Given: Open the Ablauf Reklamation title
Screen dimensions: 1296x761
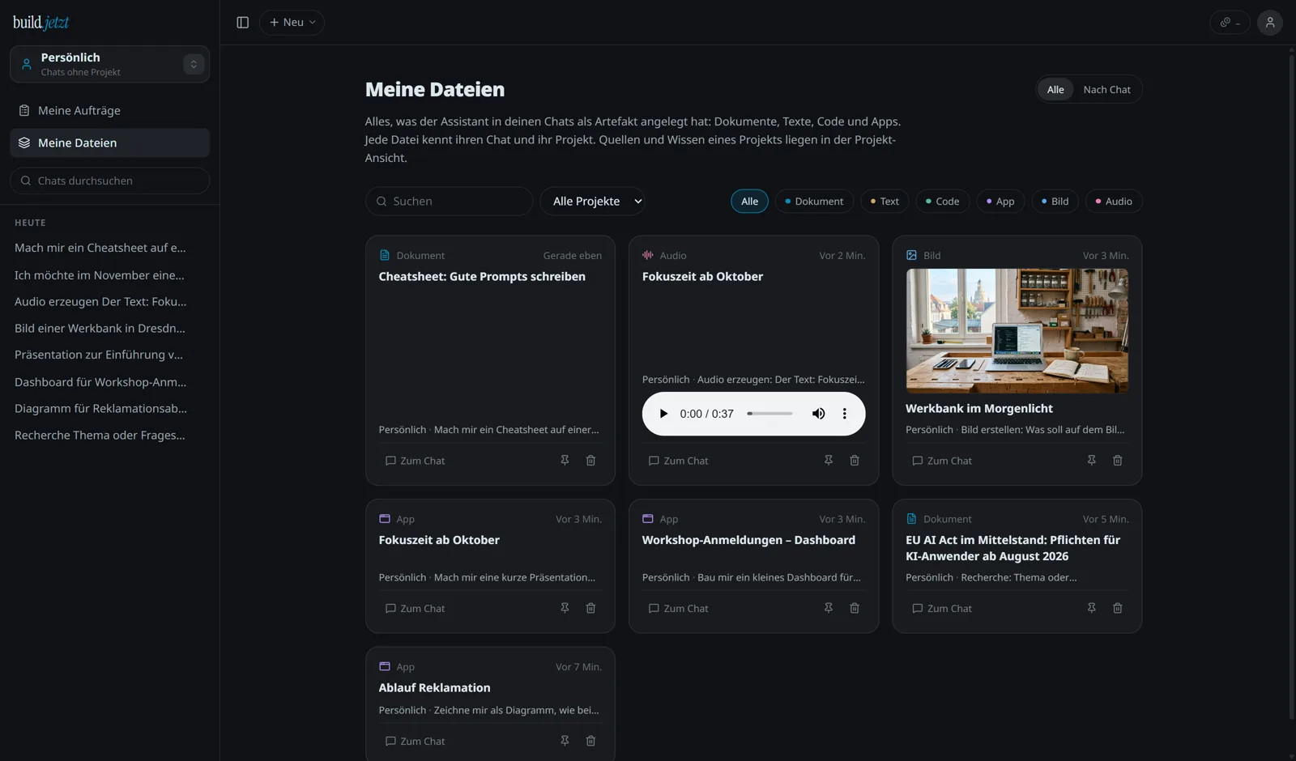Looking at the screenshot, I should click(x=434, y=688).
